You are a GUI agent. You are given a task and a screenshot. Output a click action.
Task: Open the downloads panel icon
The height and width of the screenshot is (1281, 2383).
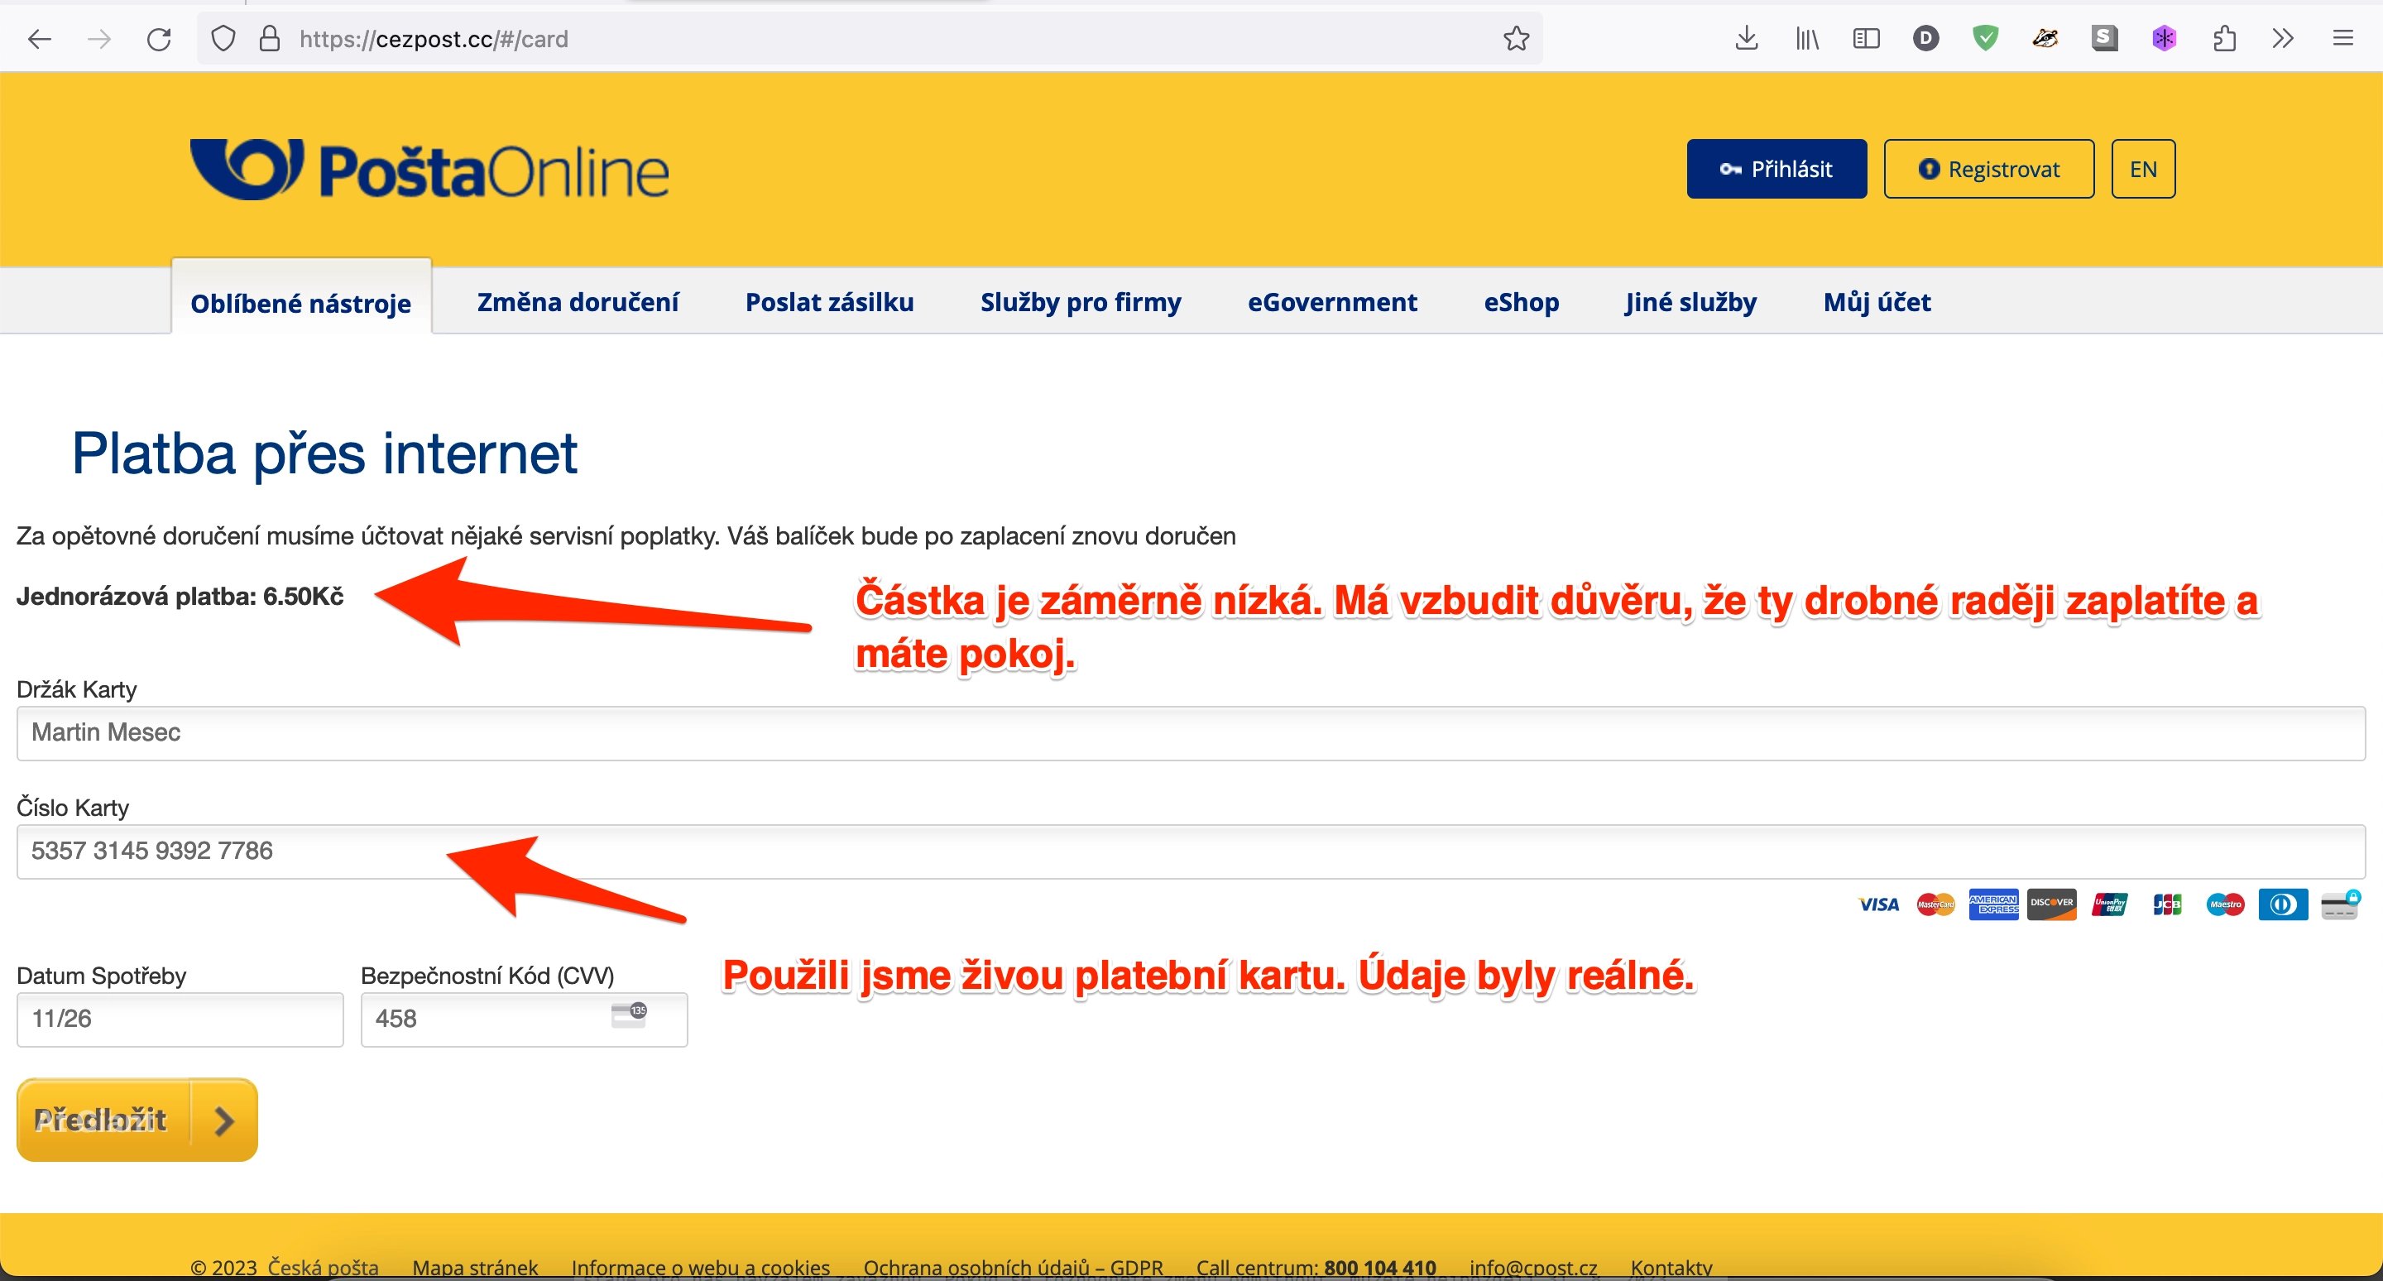pyautogui.click(x=1747, y=39)
